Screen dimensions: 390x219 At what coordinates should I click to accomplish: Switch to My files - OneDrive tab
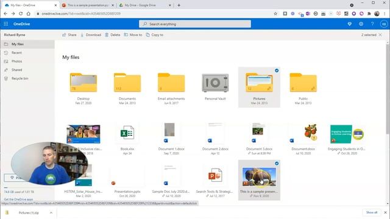(30, 5)
